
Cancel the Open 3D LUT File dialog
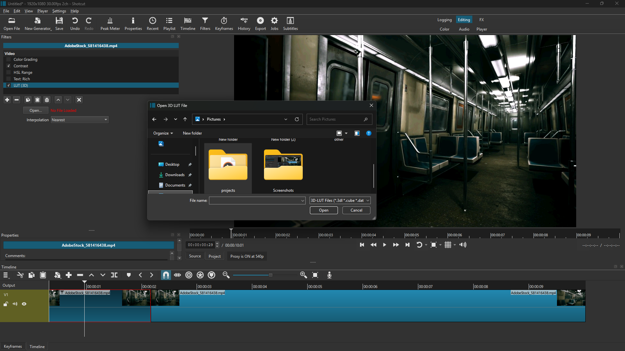tap(356, 210)
